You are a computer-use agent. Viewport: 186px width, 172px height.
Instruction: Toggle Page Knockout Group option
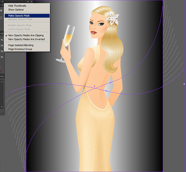pos(21,49)
